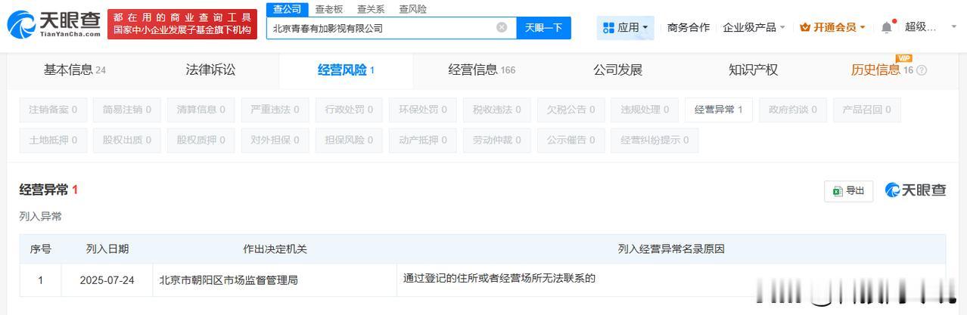This screenshot has height=315, width=967.
Task: Switch to the 历史信息 VIP tab
Action: click(881, 70)
